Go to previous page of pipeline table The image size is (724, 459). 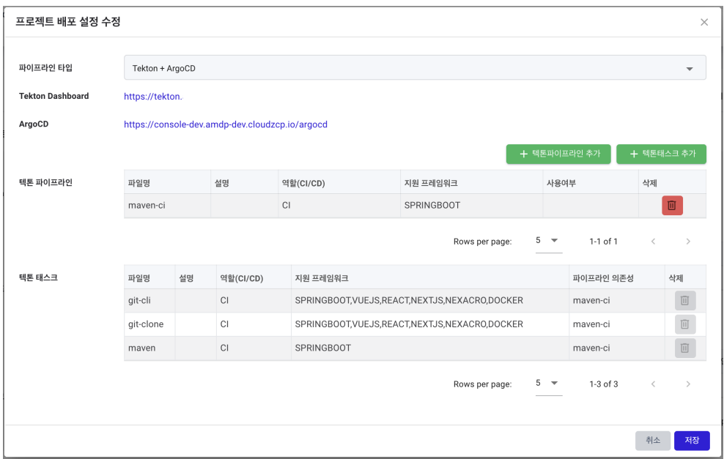click(654, 242)
